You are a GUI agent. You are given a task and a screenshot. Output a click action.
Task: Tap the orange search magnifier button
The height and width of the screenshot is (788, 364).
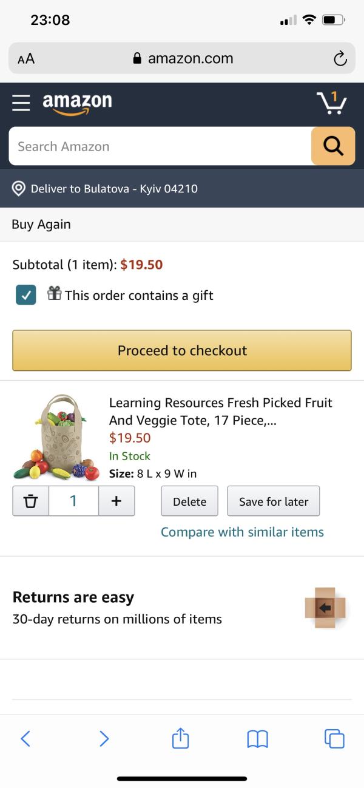click(x=333, y=146)
